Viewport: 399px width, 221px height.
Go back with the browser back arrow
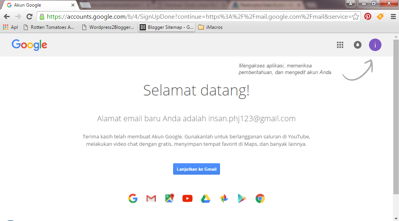point(7,16)
